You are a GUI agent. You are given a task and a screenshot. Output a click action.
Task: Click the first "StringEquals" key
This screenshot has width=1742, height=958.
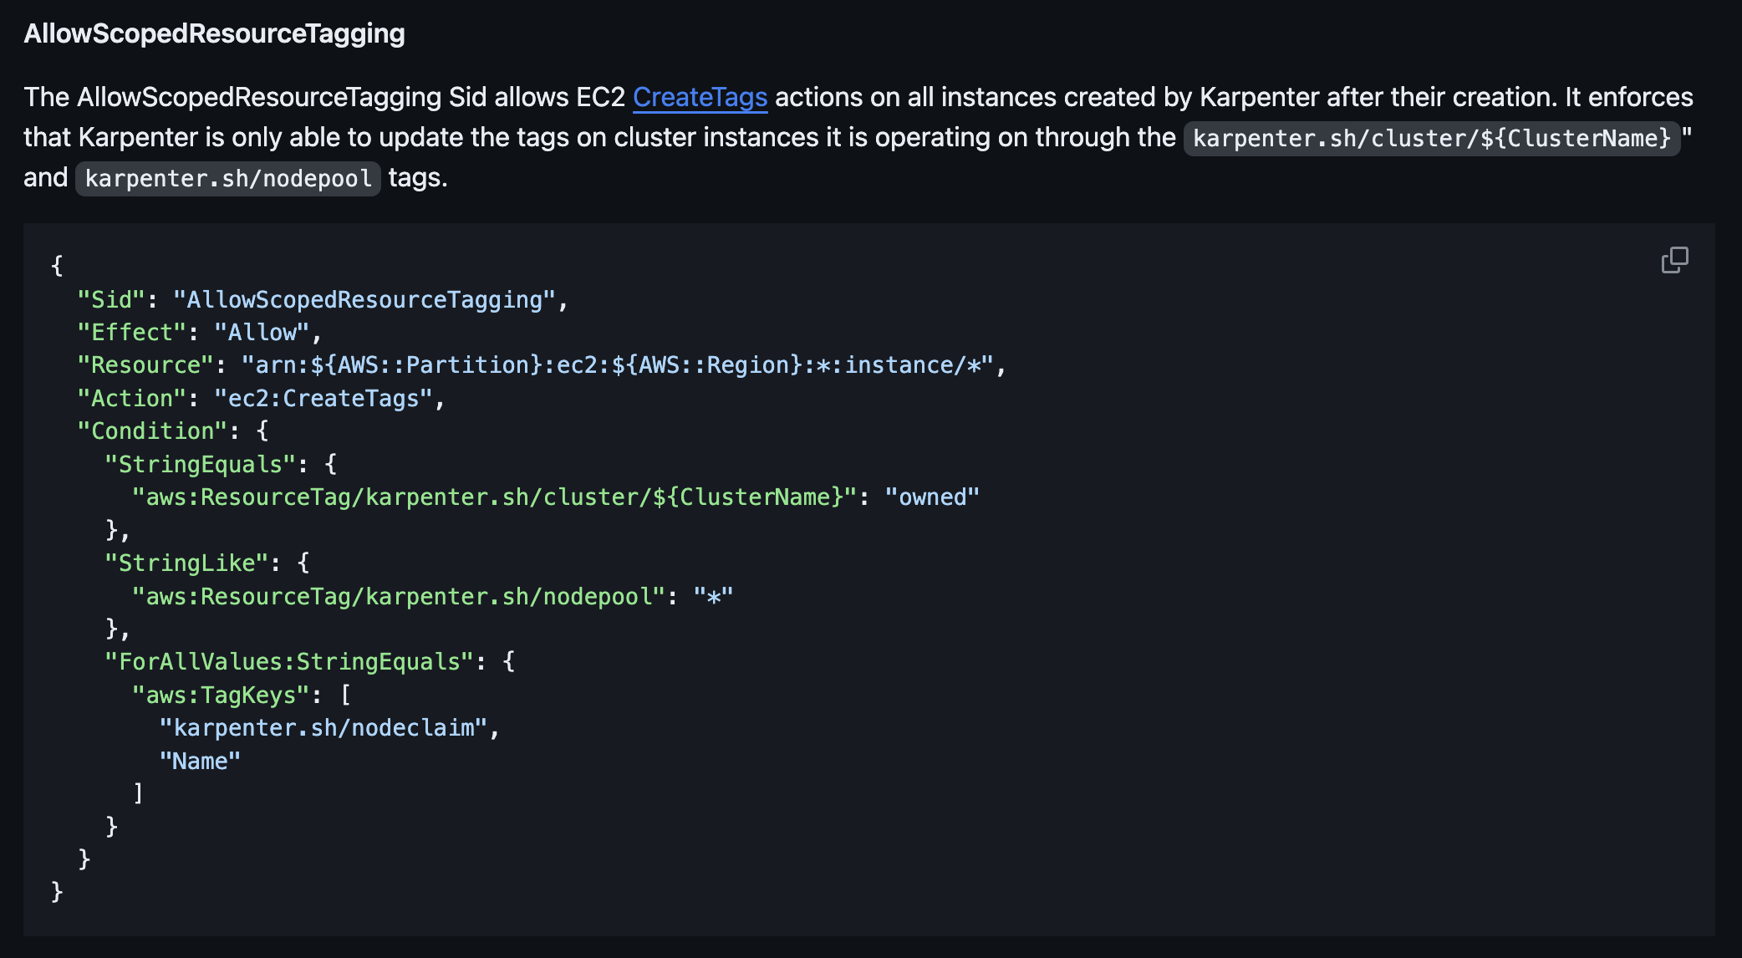[x=200, y=465]
